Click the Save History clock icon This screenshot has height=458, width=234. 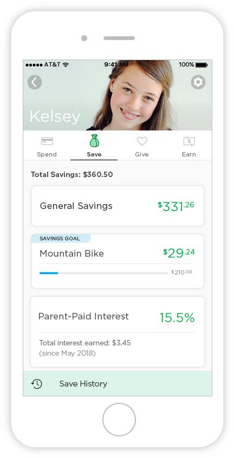(x=36, y=383)
